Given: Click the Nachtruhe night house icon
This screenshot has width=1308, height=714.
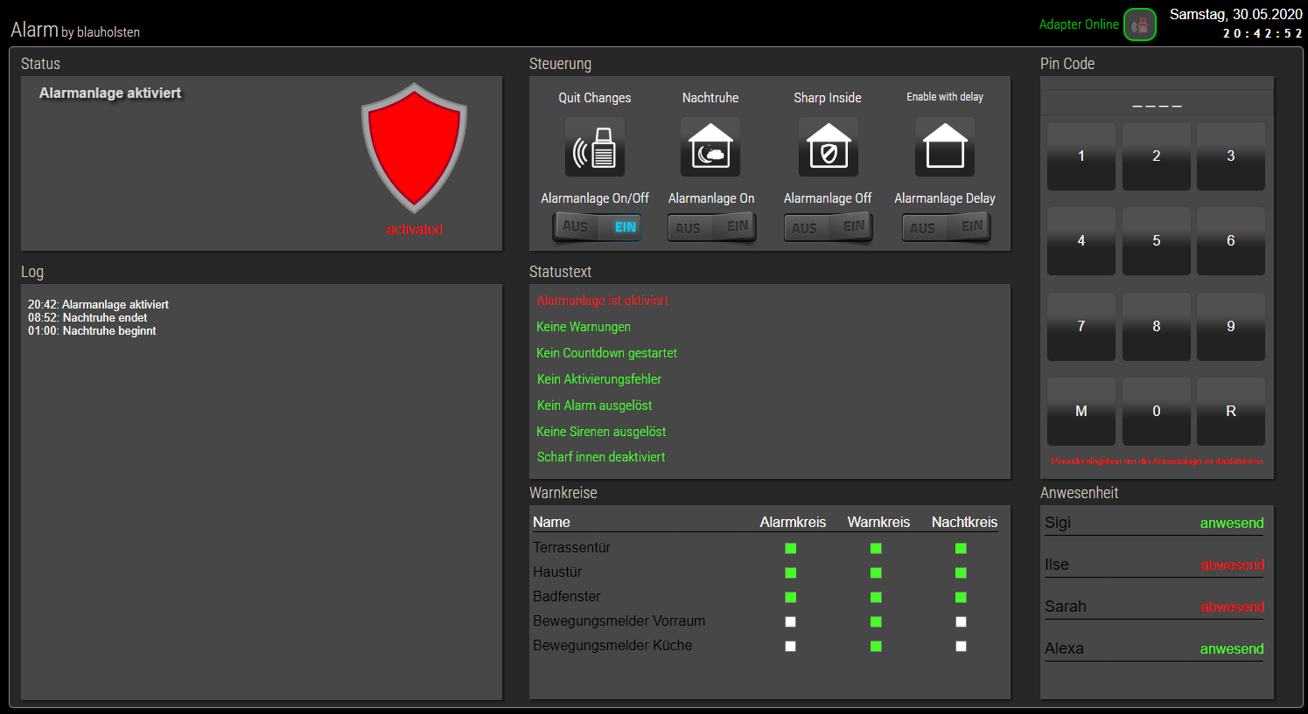Looking at the screenshot, I should (x=710, y=148).
